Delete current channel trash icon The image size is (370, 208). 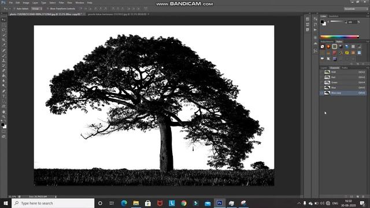coord(363,196)
